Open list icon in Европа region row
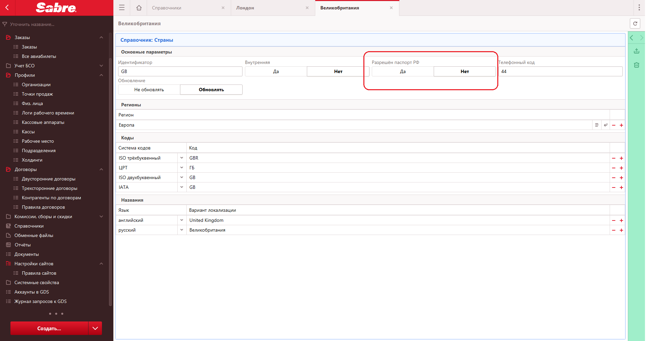 (597, 125)
